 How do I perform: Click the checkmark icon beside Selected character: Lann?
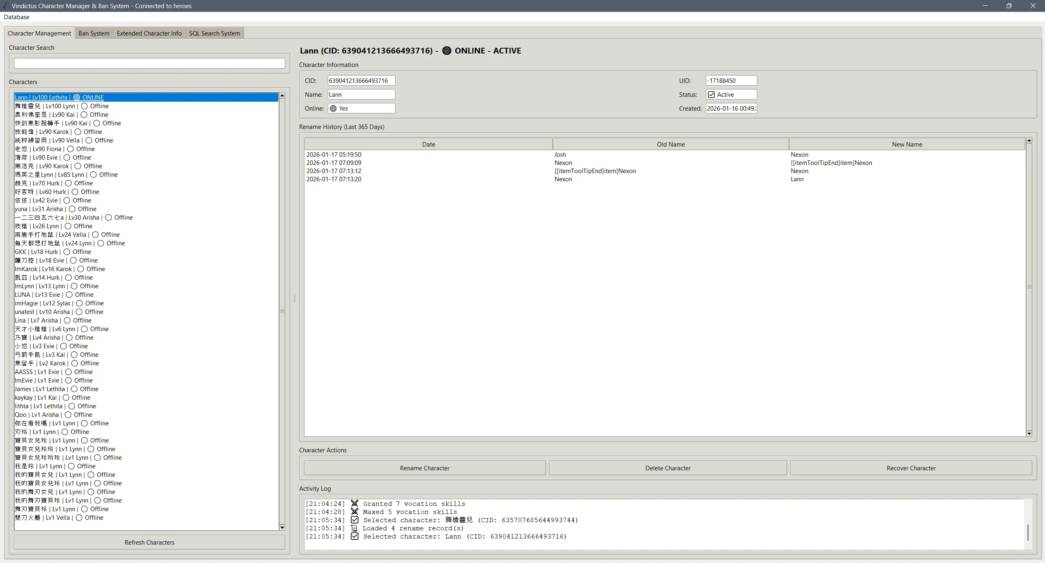point(355,536)
